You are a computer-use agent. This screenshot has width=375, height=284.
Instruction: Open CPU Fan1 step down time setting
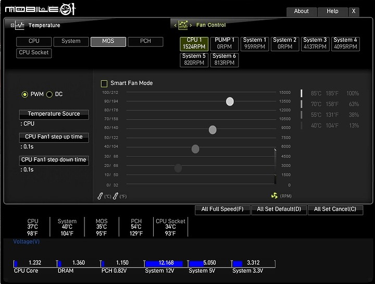(54, 160)
